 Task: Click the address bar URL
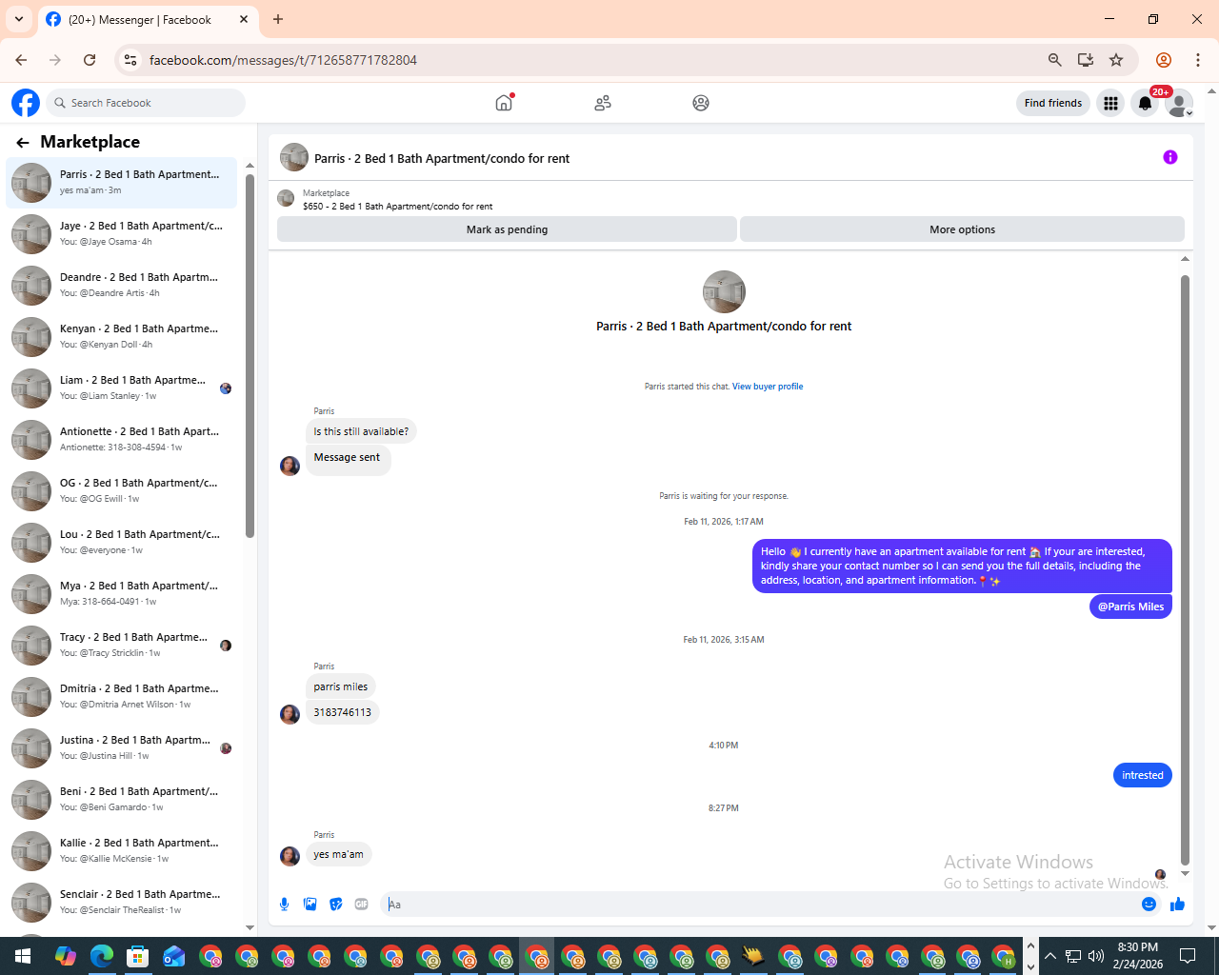(283, 60)
